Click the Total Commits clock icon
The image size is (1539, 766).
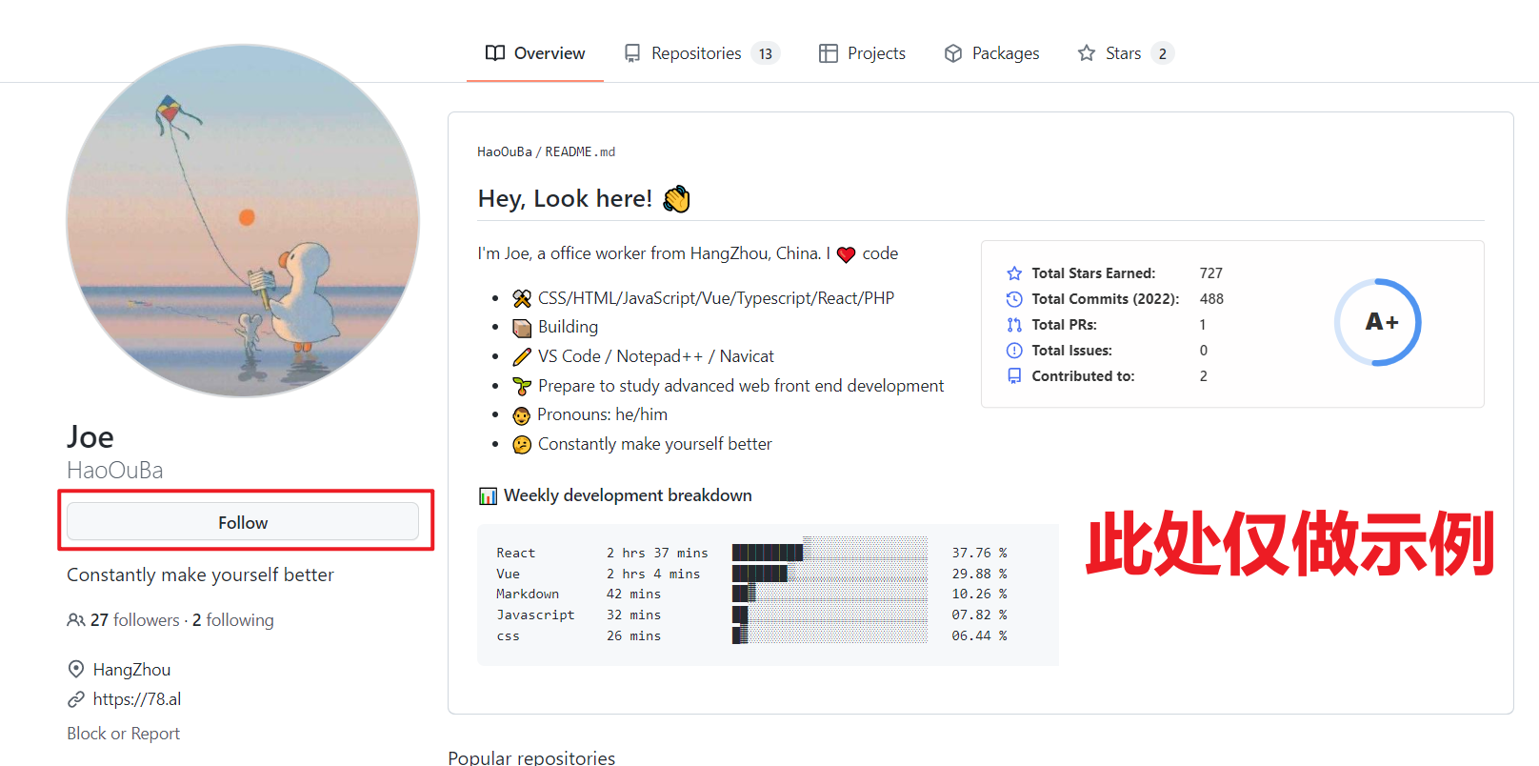pyautogui.click(x=1014, y=299)
